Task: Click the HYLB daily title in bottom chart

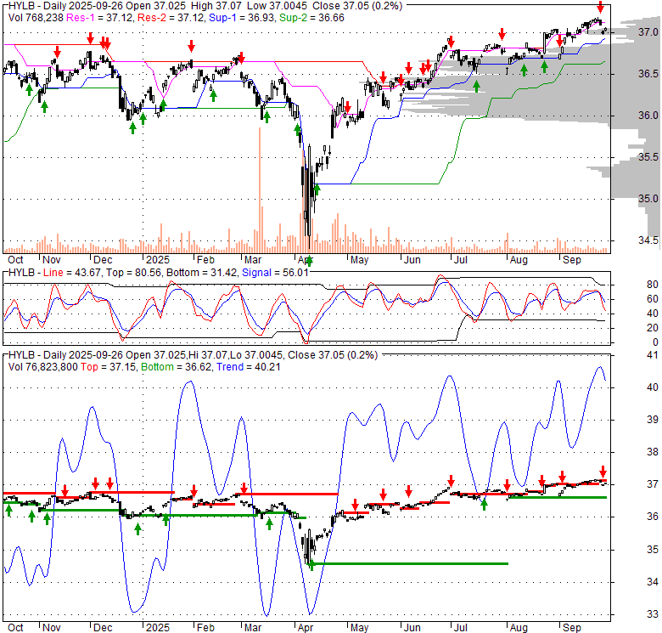Action: tap(193, 355)
